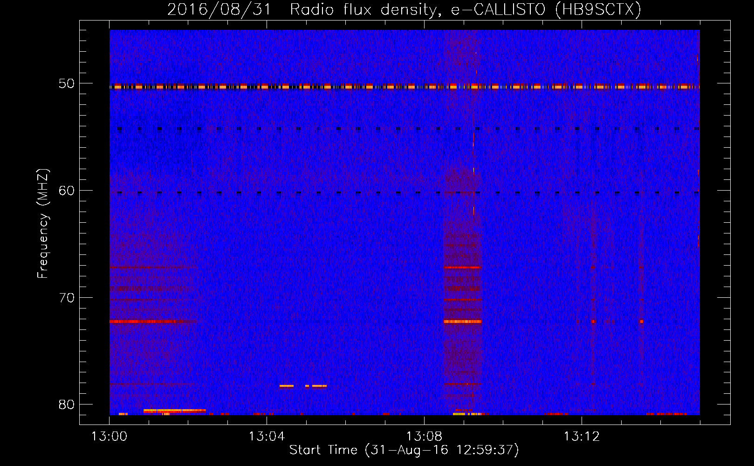Viewport: 754px width, 466px height.
Task: Select the 80 frequency tick label
Action: point(67,404)
